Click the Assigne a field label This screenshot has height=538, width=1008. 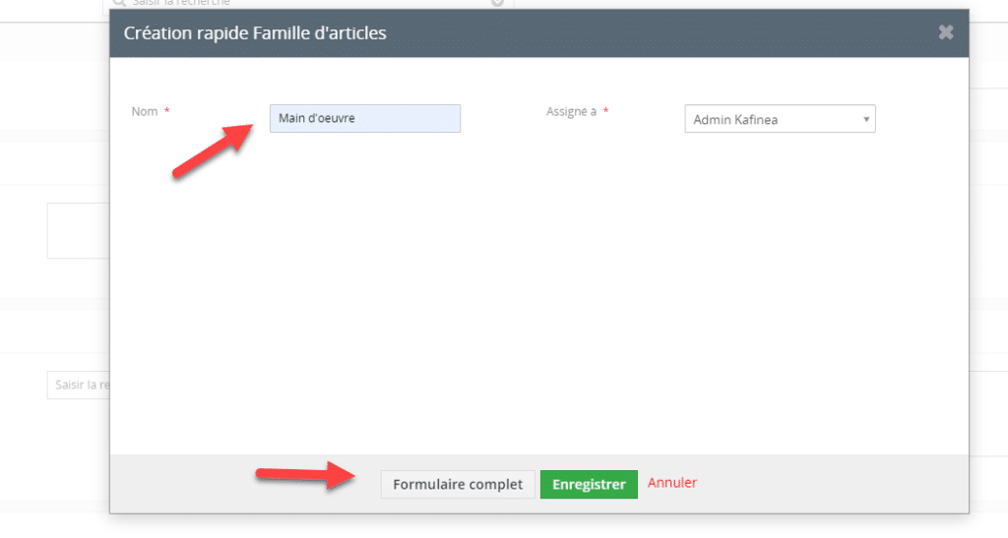tap(572, 112)
